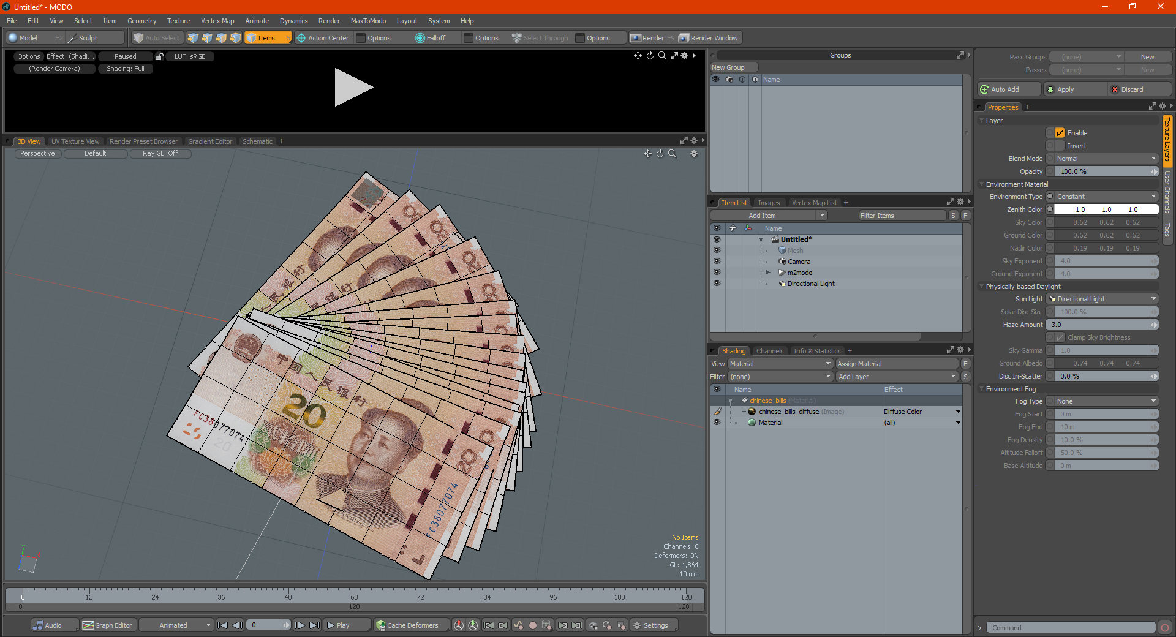Open Action Center menu
This screenshot has width=1176, height=637.
(323, 38)
